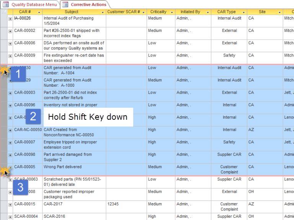
Task: Expand the CAR-00096 record row
Action: (x=10, y=105)
